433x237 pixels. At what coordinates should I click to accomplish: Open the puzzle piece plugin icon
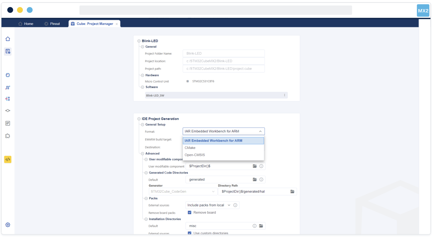[8, 136]
